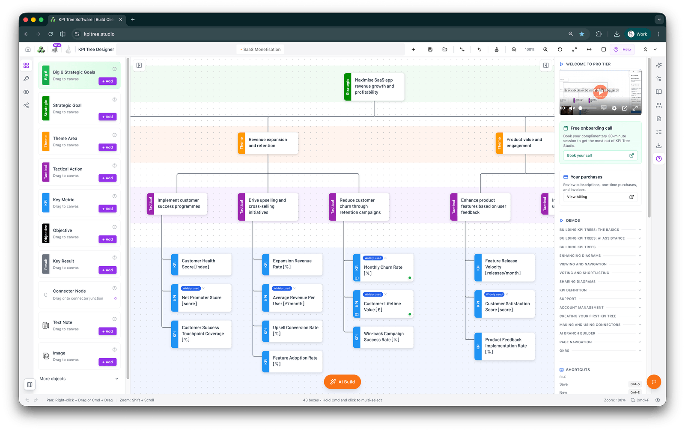
Task: Adjust the welcome video progress slider
Action: 588,108
